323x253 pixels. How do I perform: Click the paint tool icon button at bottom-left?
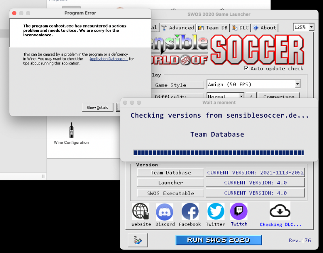click(x=138, y=240)
